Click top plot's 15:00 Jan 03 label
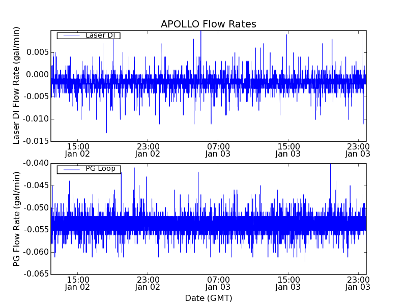The width and height of the screenshot is (407, 305). (288, 150)
